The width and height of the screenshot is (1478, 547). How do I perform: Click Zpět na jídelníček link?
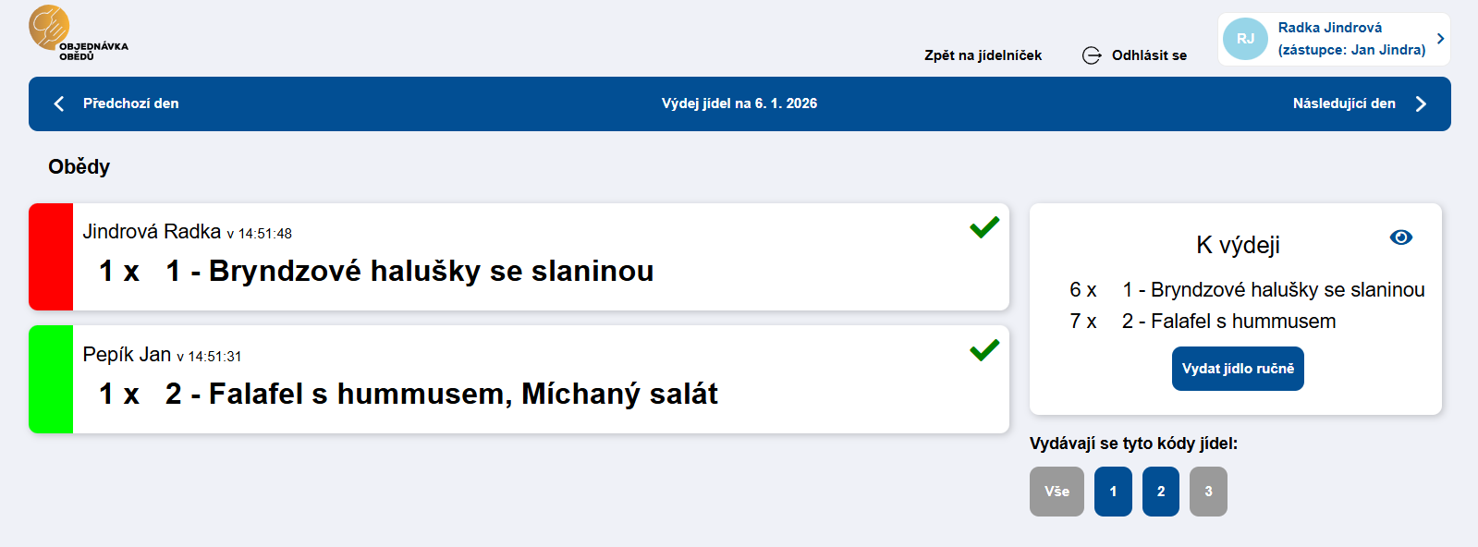pos(983,55)
